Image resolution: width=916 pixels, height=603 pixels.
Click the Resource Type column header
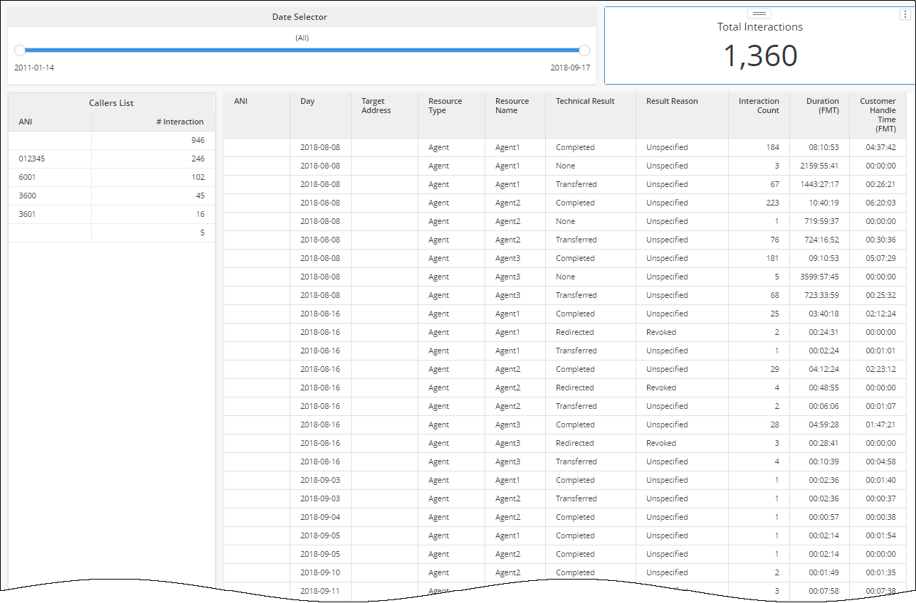[x=445, y=106]
